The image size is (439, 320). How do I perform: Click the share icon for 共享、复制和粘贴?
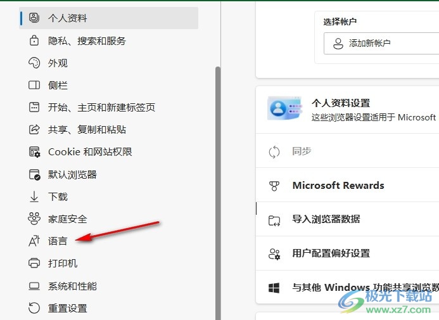pos(34,129)
